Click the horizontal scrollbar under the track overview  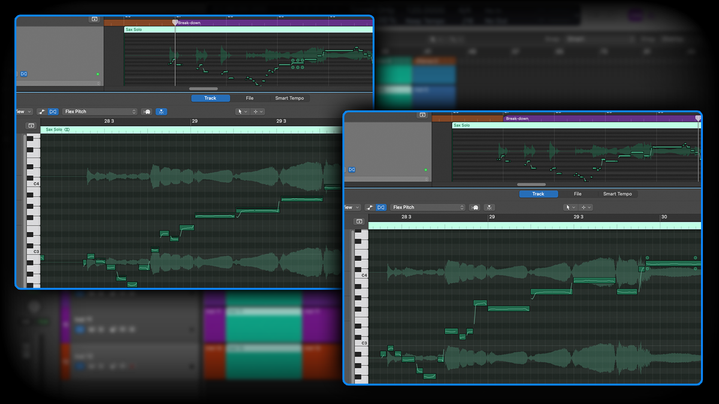point(530,184)
